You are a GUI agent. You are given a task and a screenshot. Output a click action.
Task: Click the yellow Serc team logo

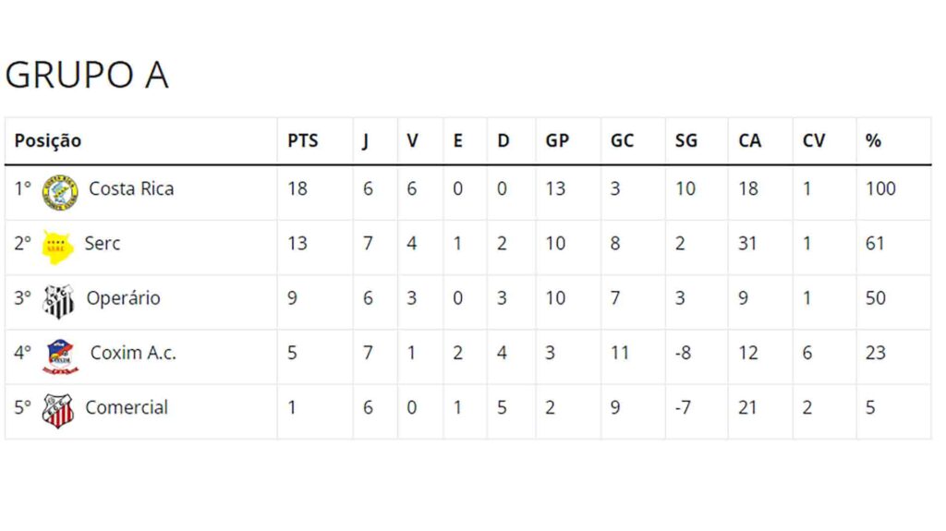[x=57, y=246]
